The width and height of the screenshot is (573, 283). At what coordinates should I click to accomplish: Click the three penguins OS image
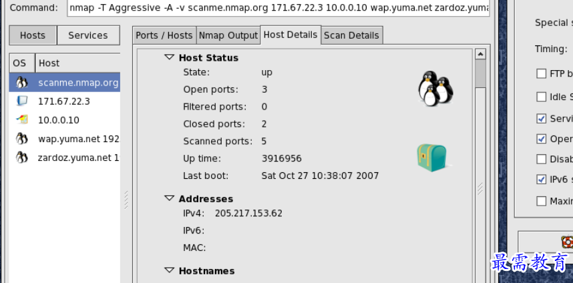tap(435, 88)
